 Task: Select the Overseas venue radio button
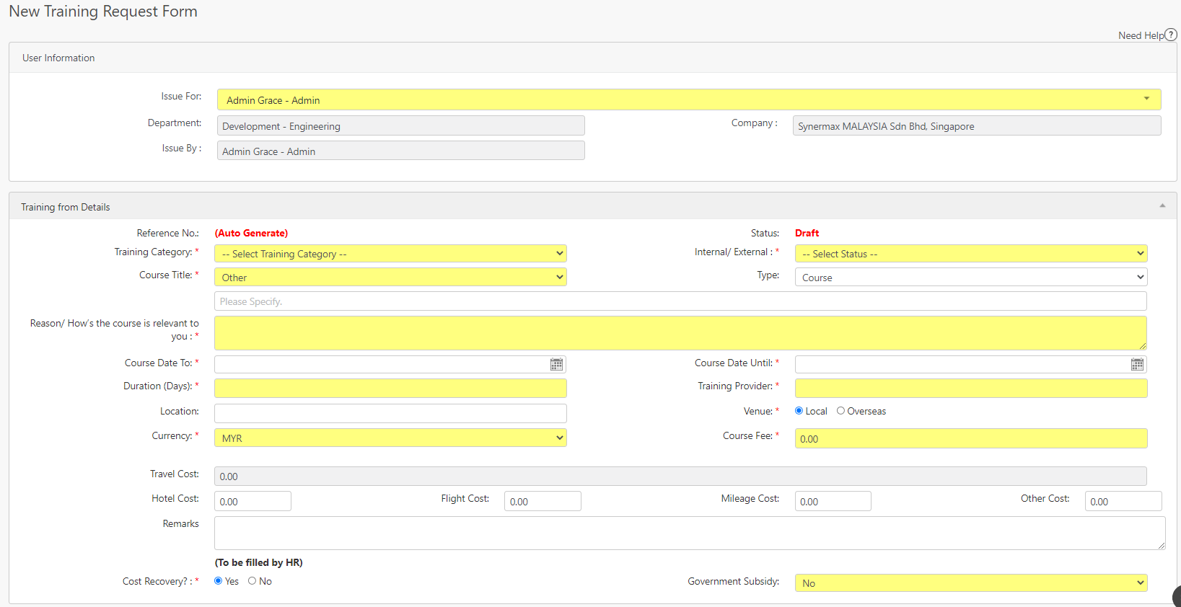(840, 411)
